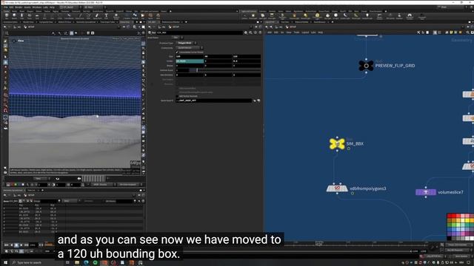
Task: Jump to first frame on the playbar
Action: pyautogui.click(x=6, y=245)
